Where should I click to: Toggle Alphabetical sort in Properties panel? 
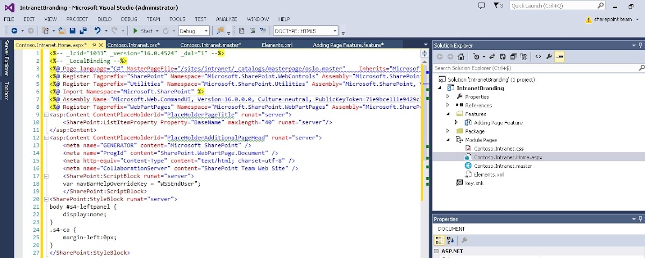coord(450,240)
